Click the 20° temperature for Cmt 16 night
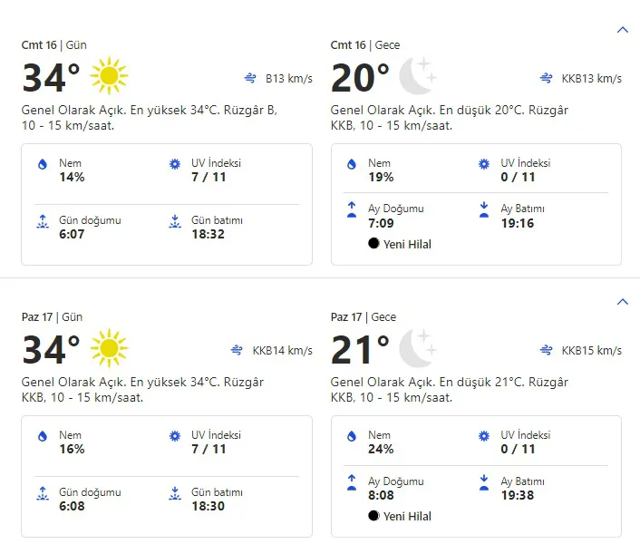Image resolution: width=640 pixels, height=544 pixels. (x=360, y=78)
